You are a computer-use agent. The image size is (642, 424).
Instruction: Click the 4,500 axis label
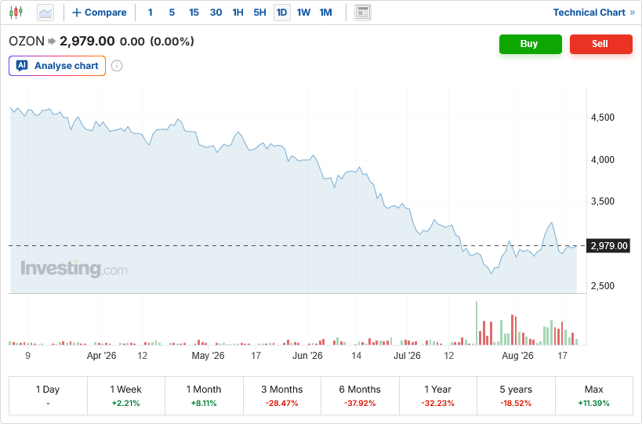tap(602, 118)
